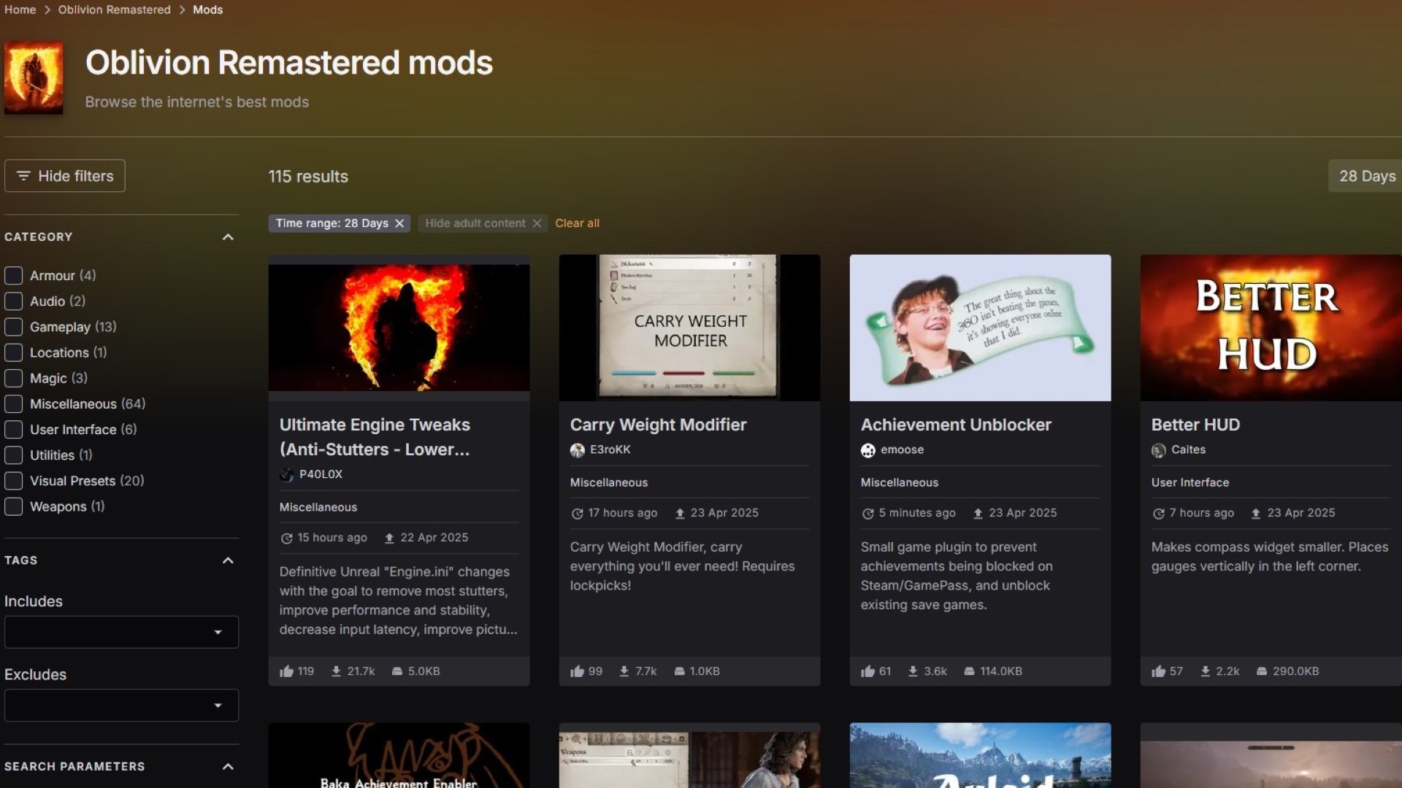Collapse the Category filter section
This screenshot has height=788, width=1402.
click(228, 237)
